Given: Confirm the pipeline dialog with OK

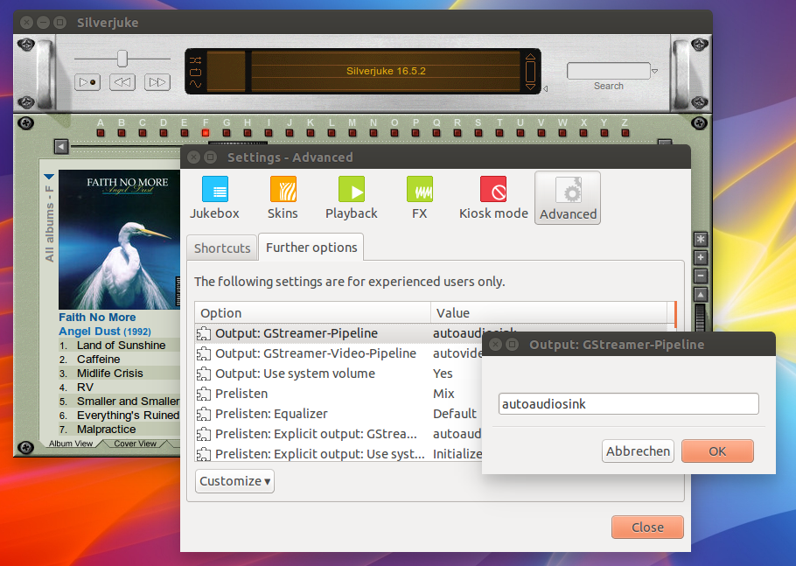Looking at the screenshot, I should (717, 451).
